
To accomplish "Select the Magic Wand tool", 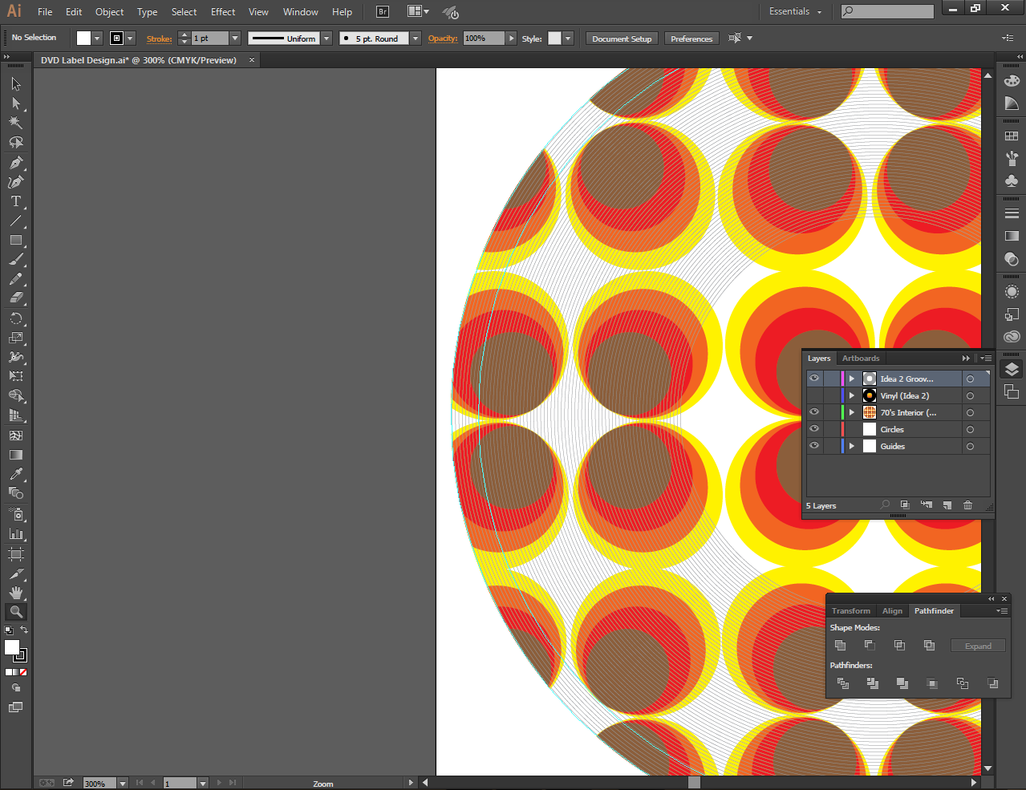I will 16,123.
